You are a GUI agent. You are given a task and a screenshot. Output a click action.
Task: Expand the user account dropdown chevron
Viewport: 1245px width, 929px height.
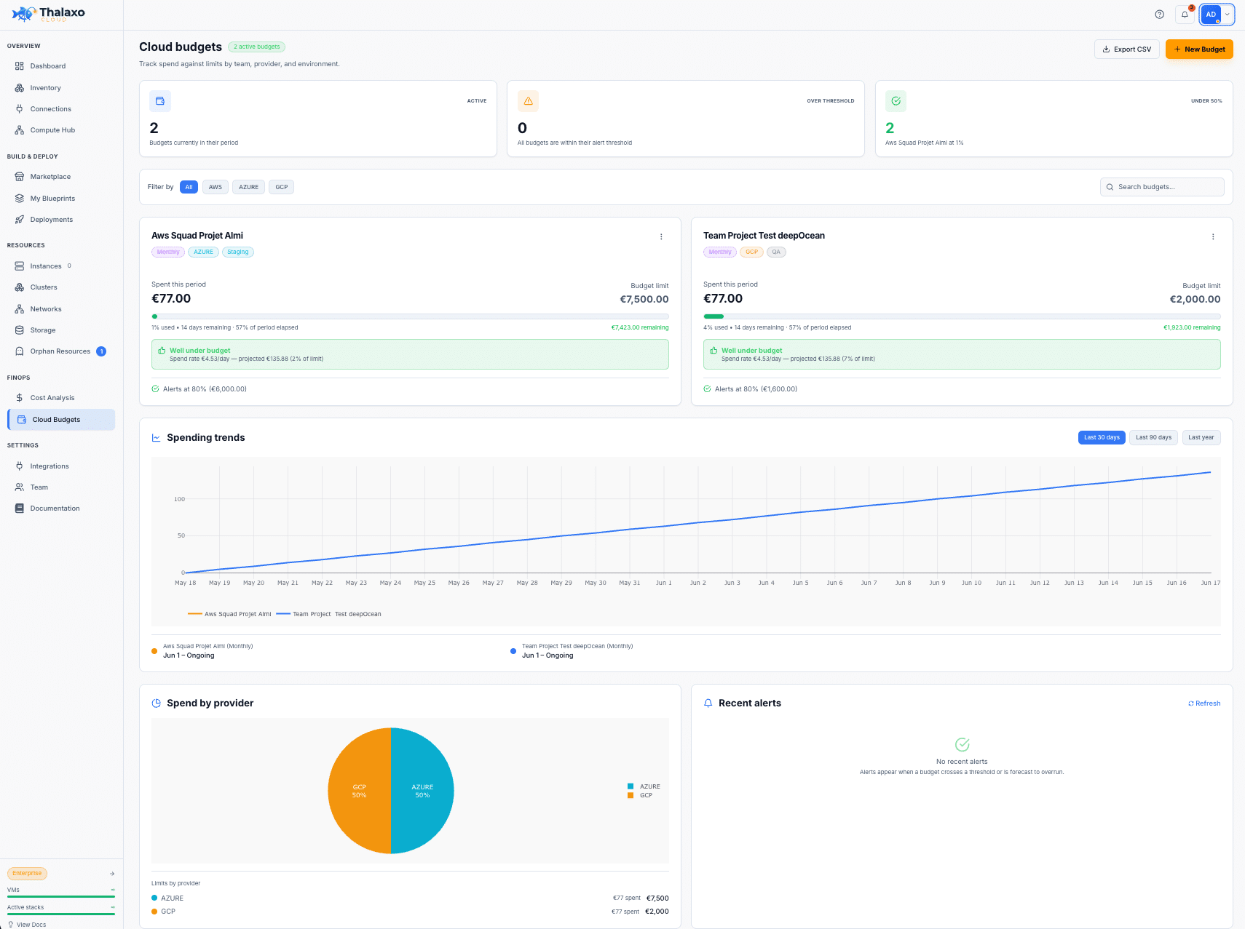[x=1228, y=15]
